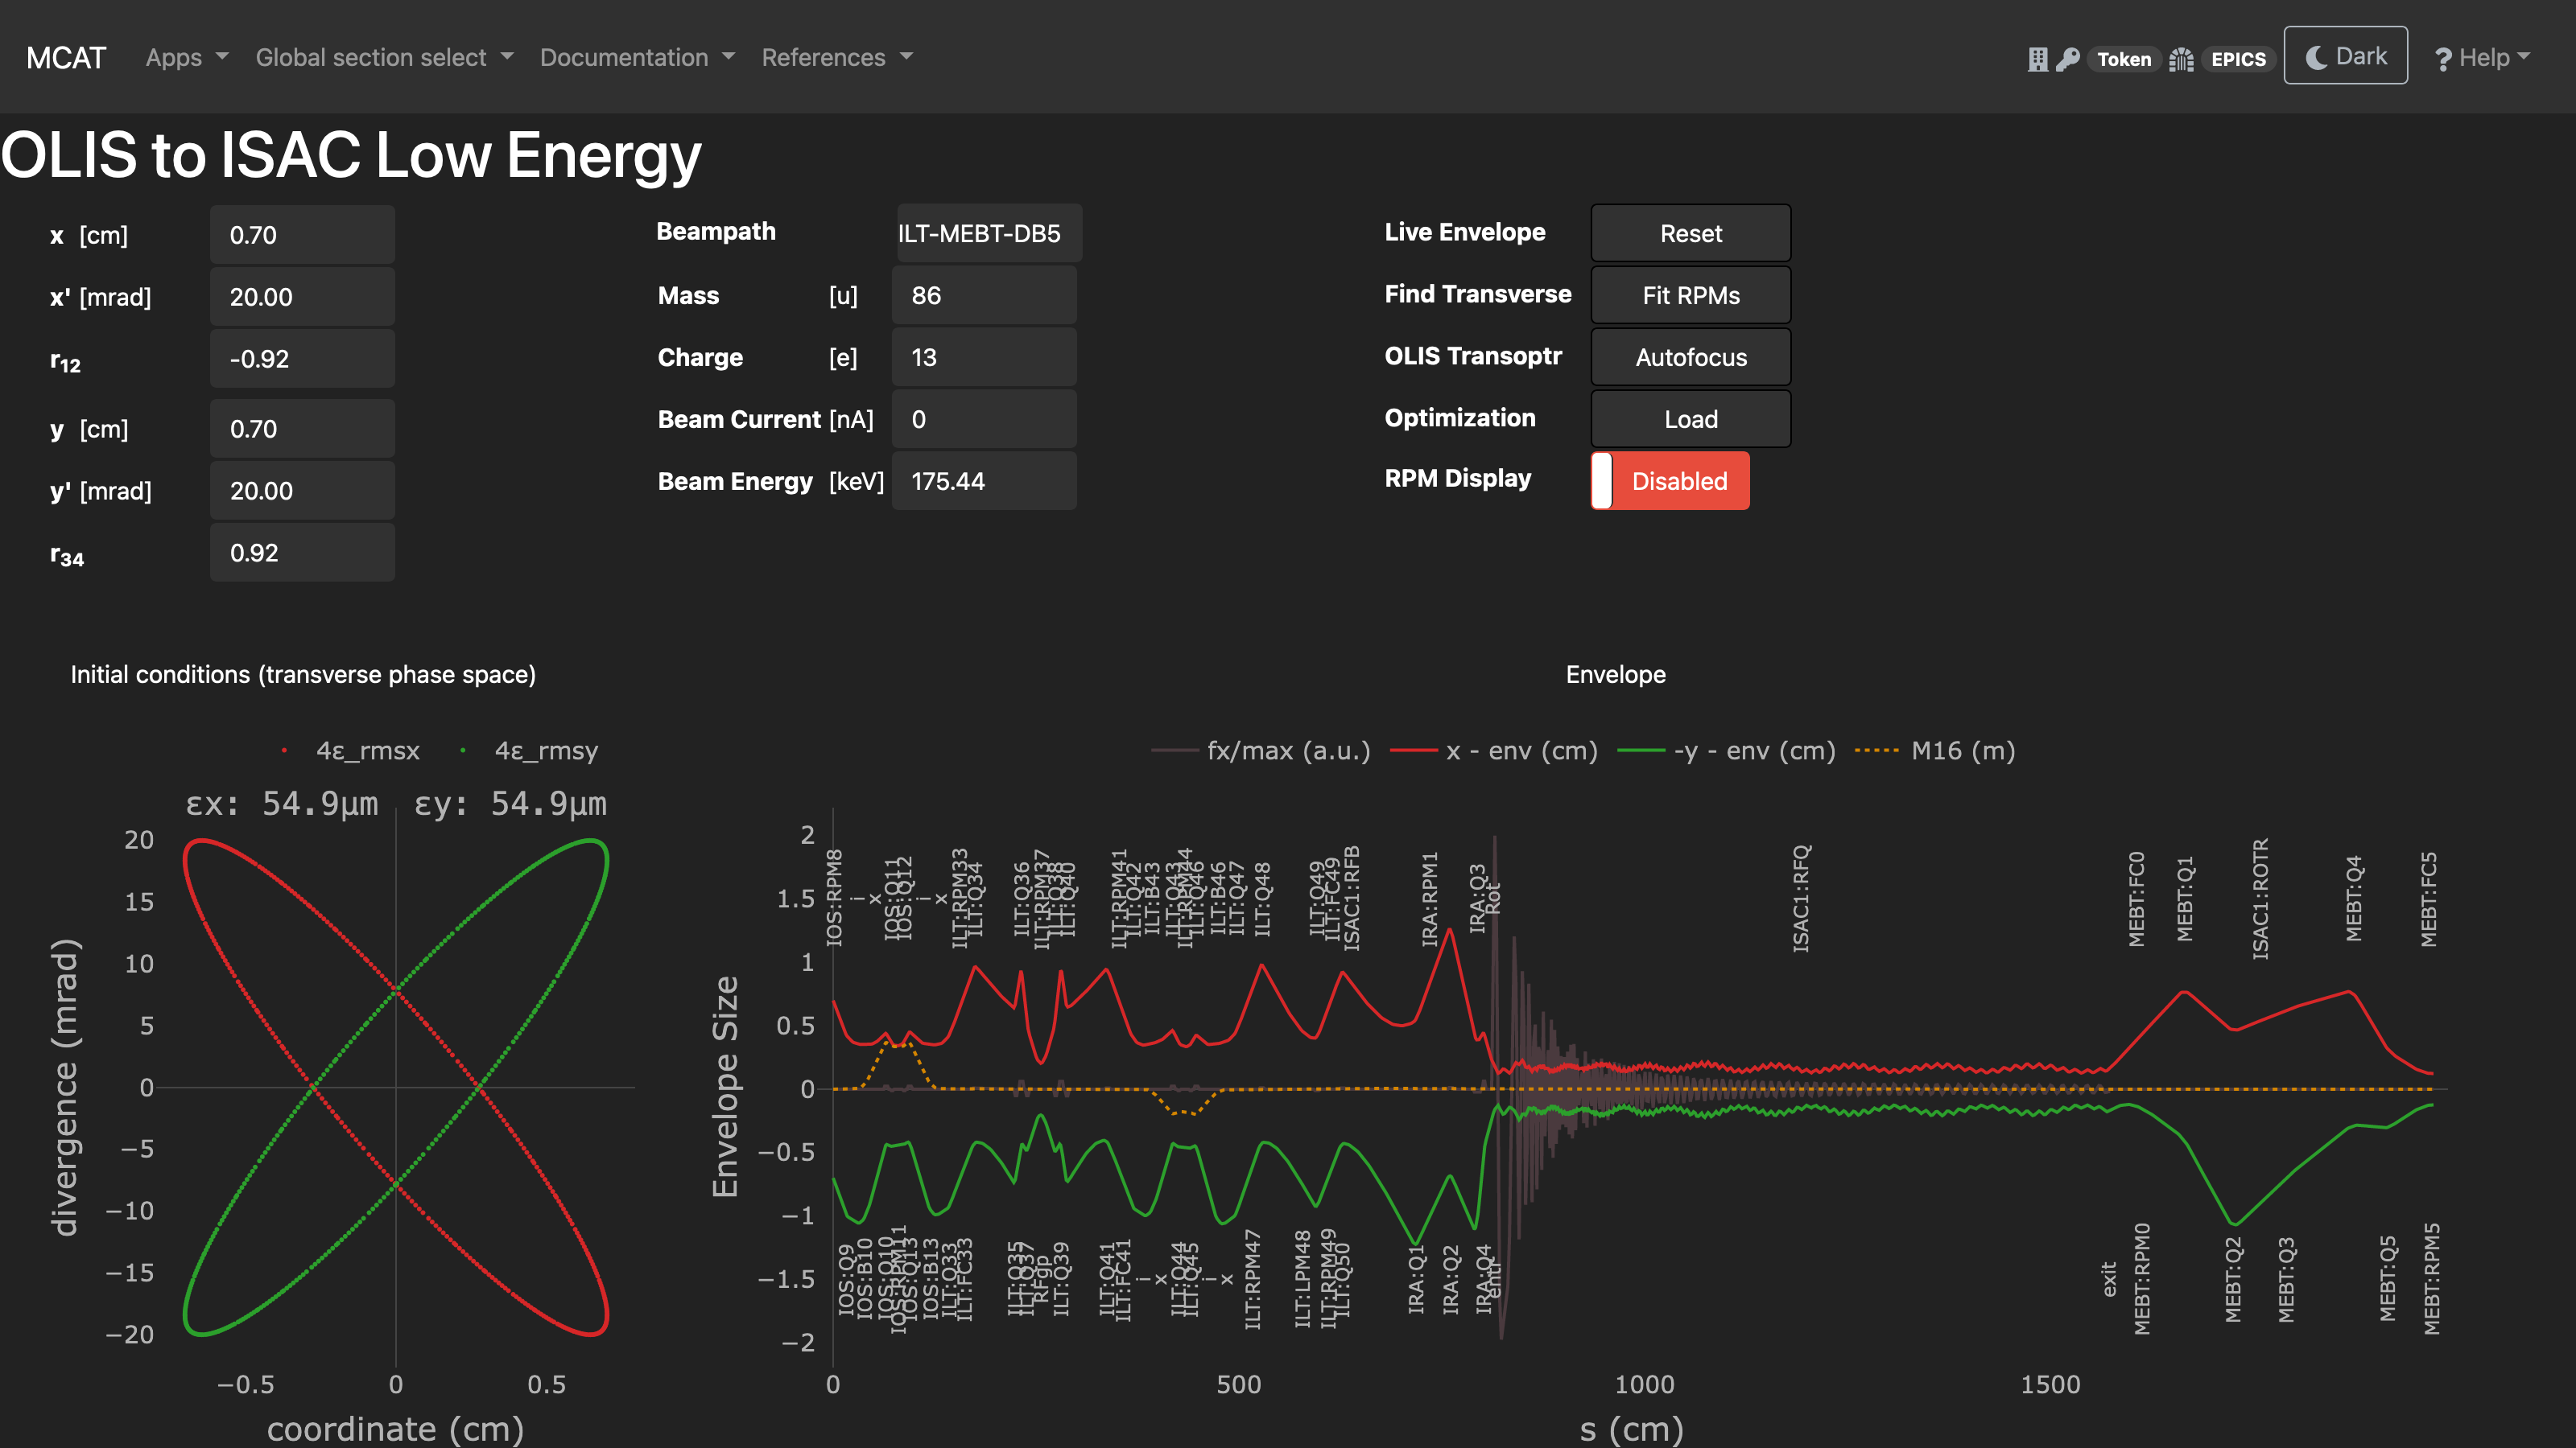Click the Envelope plot title

[1616, 675]
